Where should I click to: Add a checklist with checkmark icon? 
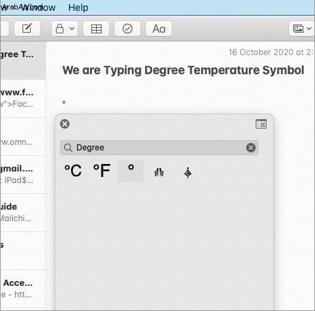[127, 29]
